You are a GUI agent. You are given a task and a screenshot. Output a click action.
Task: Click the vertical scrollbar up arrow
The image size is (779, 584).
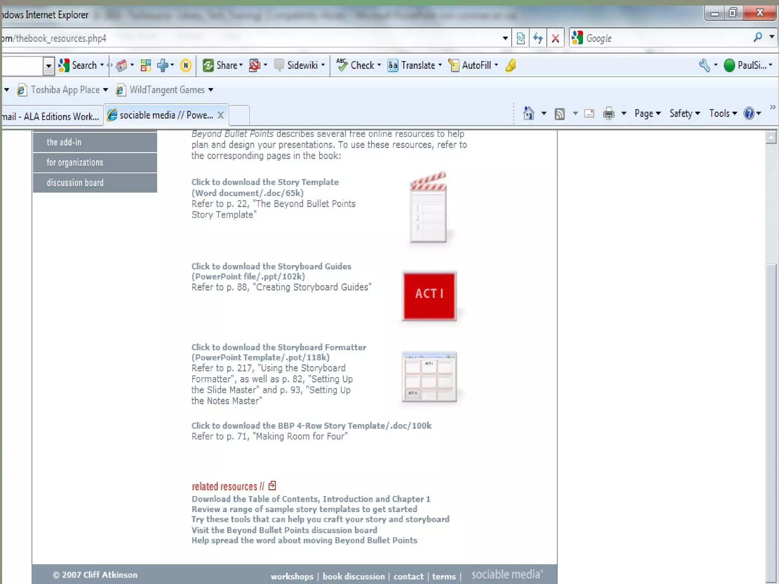point(771,137)
